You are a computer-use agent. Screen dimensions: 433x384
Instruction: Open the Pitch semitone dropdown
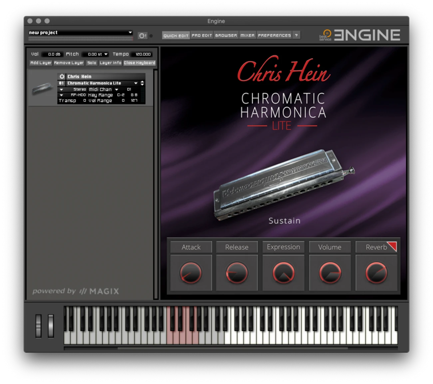coord(106,54)
